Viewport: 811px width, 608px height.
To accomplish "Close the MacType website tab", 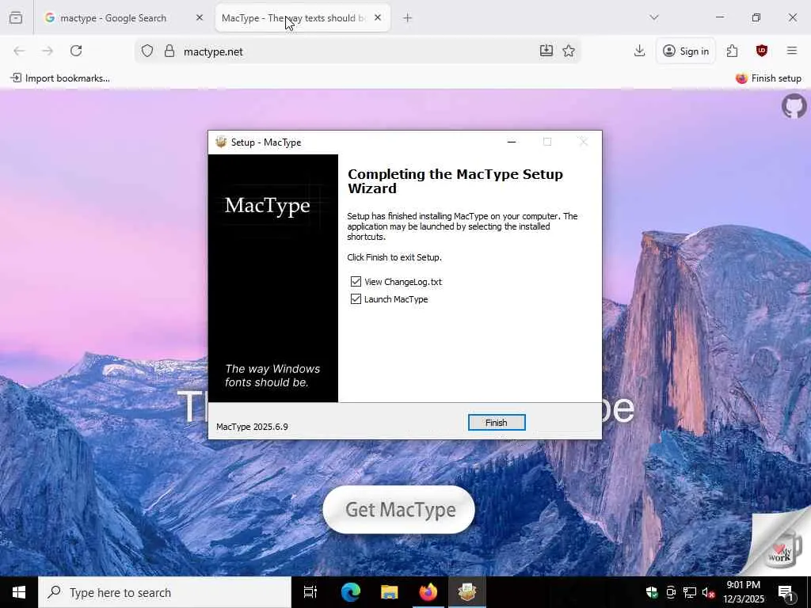I will click(378, 18).
